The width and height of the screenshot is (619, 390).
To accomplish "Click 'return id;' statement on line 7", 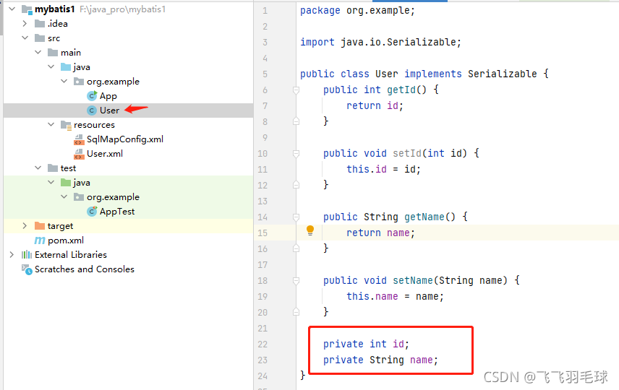I will [x=375, y=105].
